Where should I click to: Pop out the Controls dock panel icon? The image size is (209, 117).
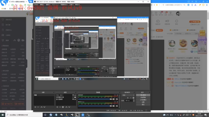pos(149,92)
